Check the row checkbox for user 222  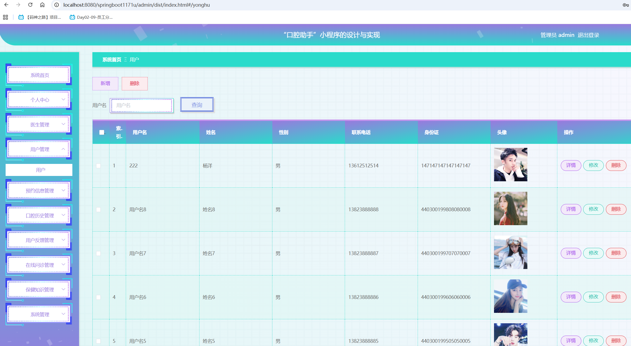click(x=98, y=165)
